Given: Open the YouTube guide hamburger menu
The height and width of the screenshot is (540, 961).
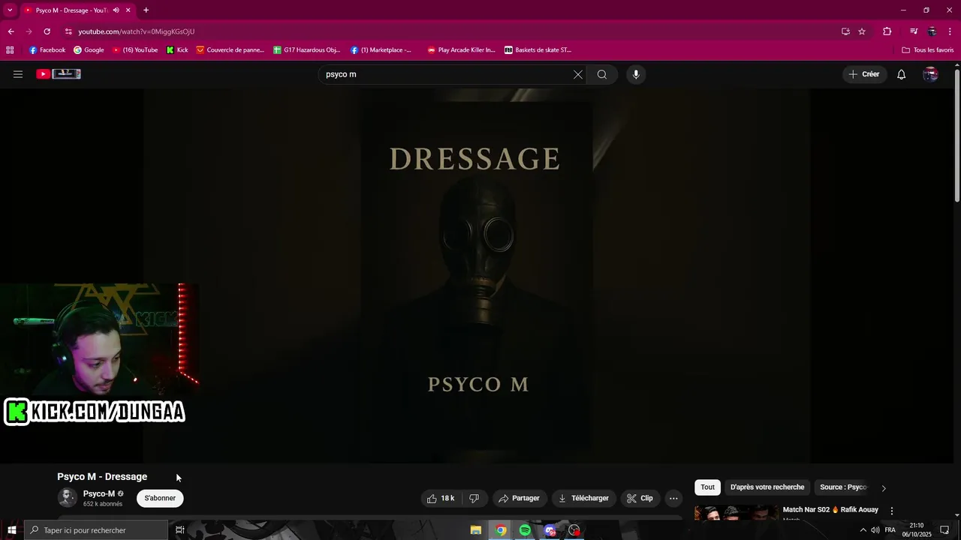Looking at the screenshot, I should (18, 74).
